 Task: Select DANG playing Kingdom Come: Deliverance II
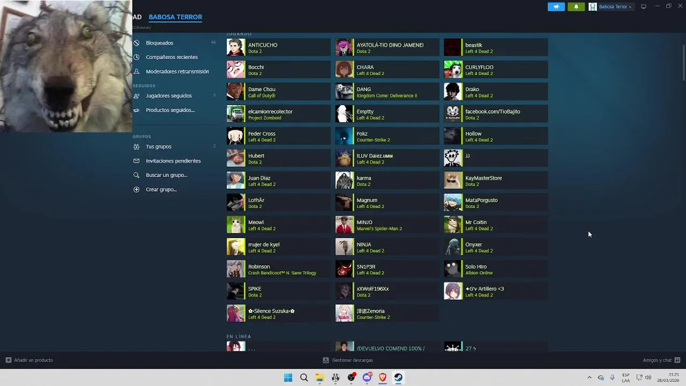[x=387, y=92]
